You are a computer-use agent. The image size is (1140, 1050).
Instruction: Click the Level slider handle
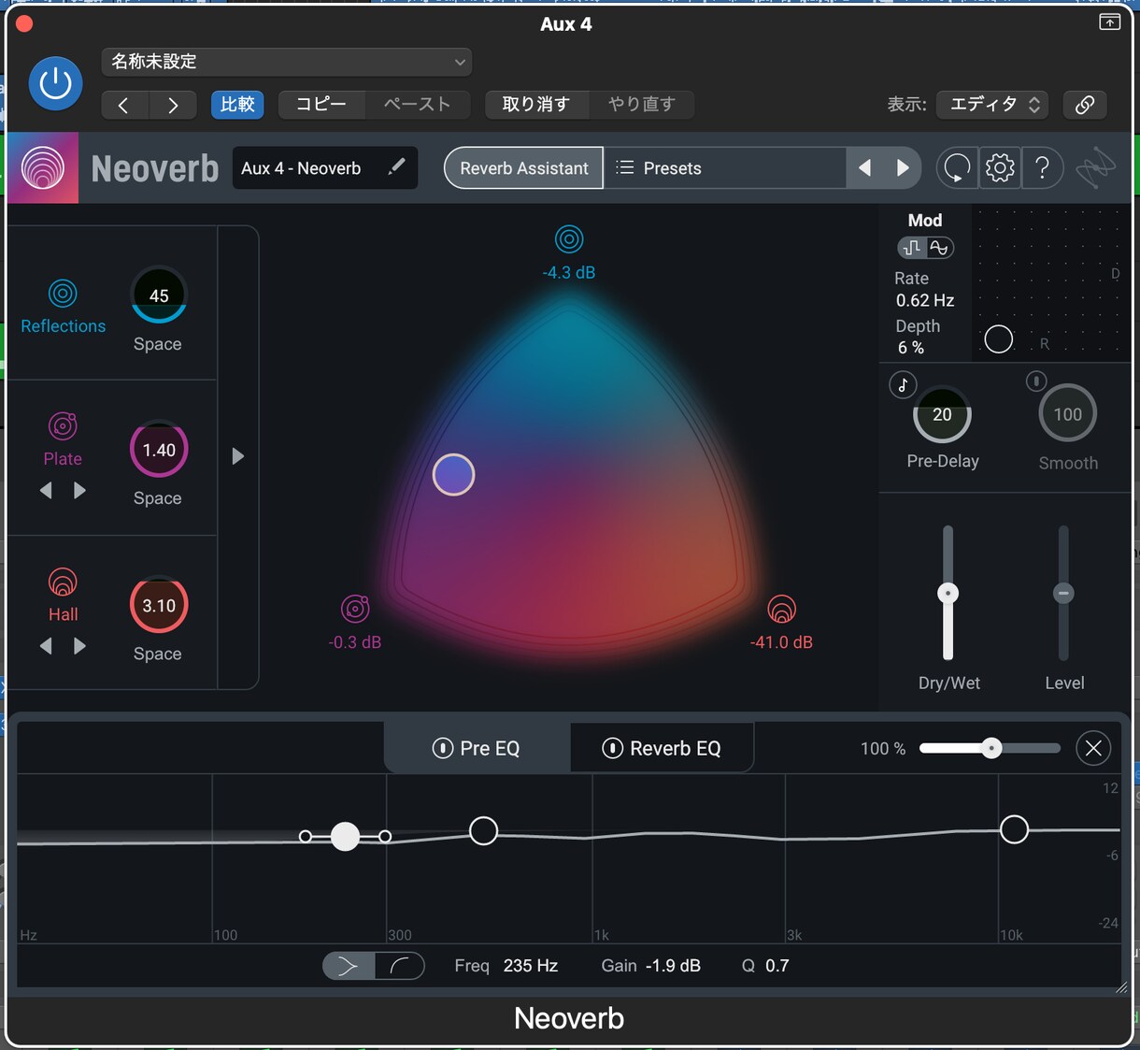tap(1063, 593)
